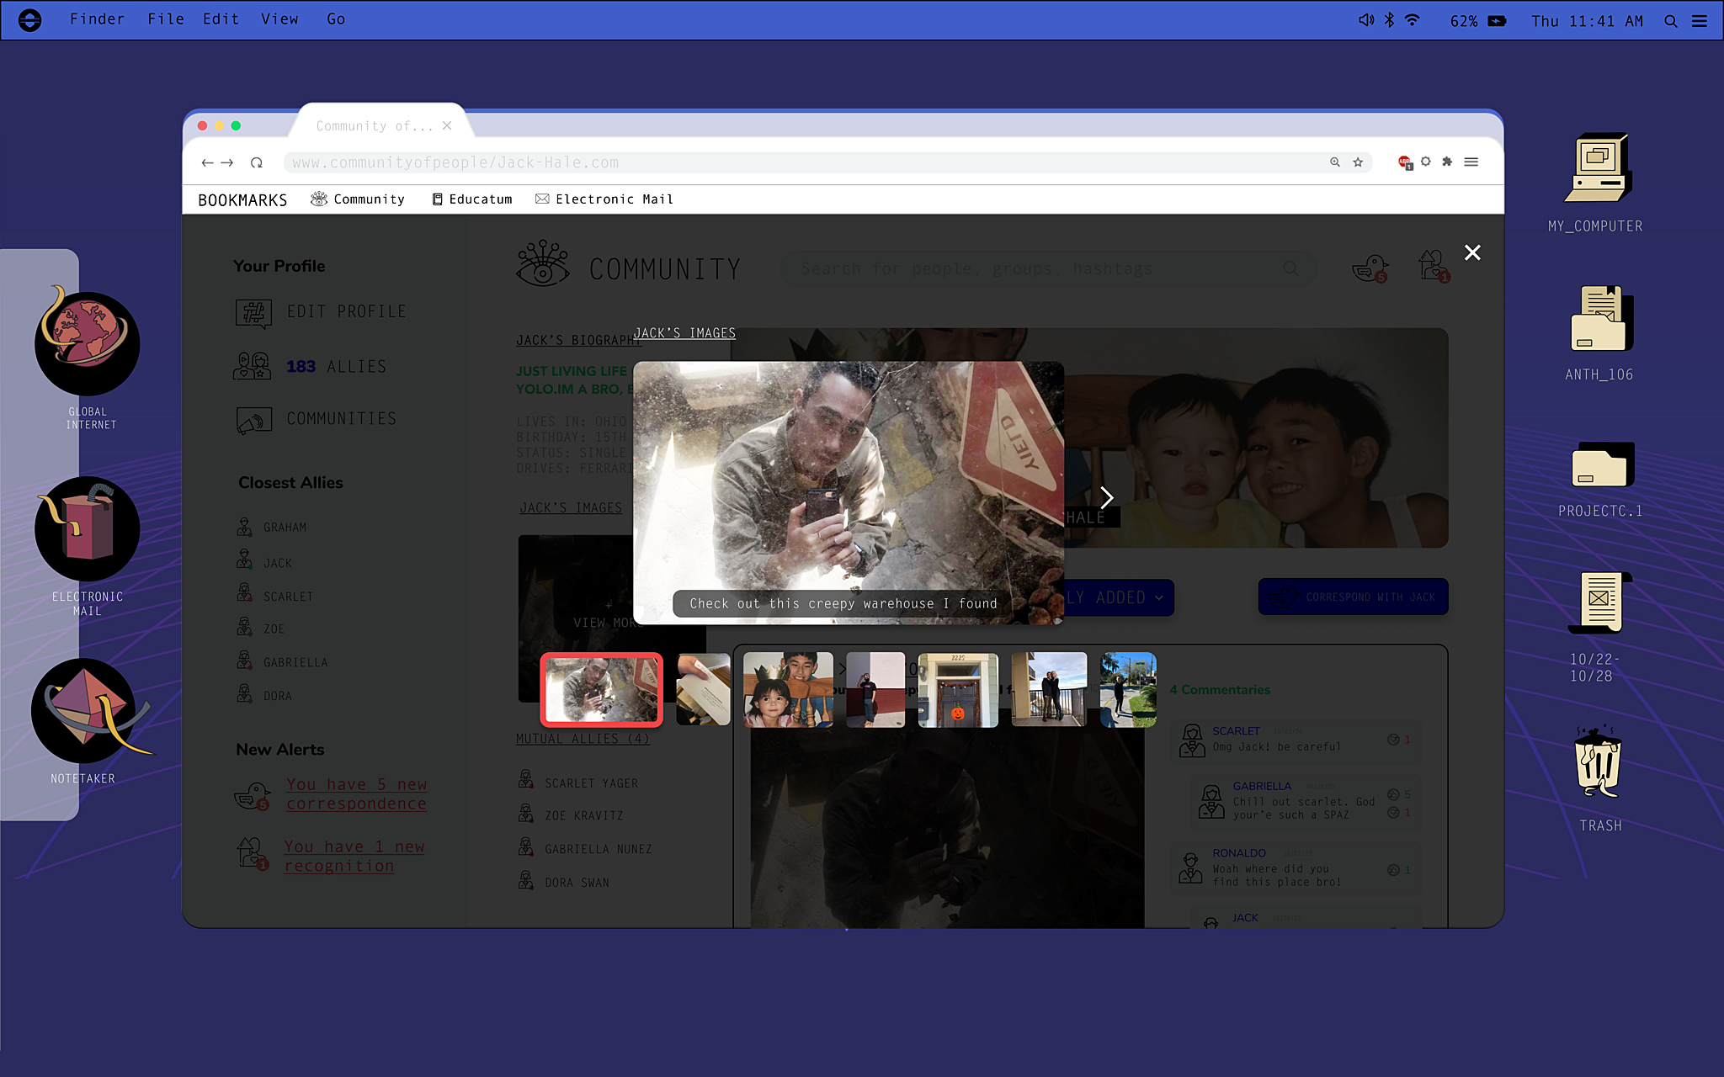Bookmark page with the star icon

(1358, 162)
